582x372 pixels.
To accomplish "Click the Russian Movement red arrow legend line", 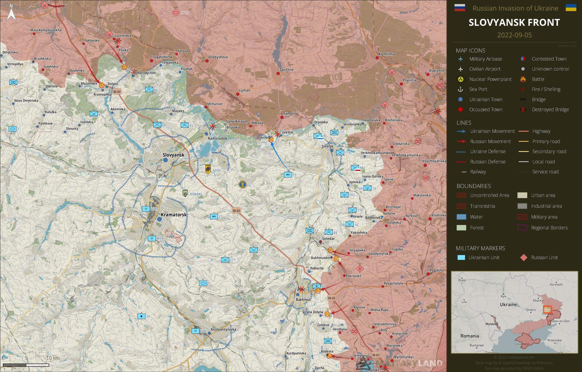I will click(x=461, y=141).
